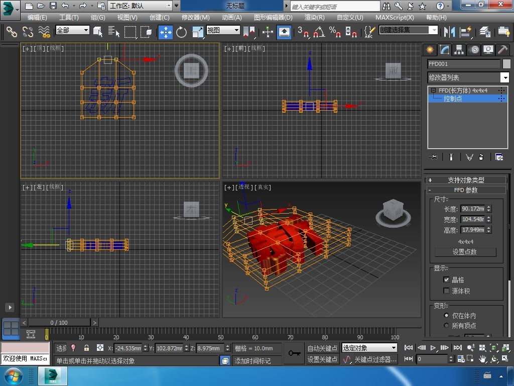514x386 pixels.
Task: Switch to the Display command panel tab
Action: point(488,50)
